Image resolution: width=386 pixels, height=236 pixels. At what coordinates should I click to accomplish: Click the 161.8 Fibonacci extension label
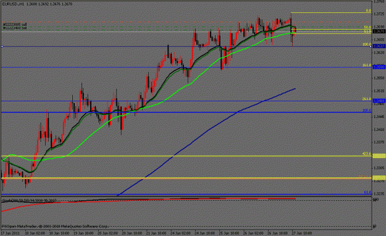coord(367,65)
